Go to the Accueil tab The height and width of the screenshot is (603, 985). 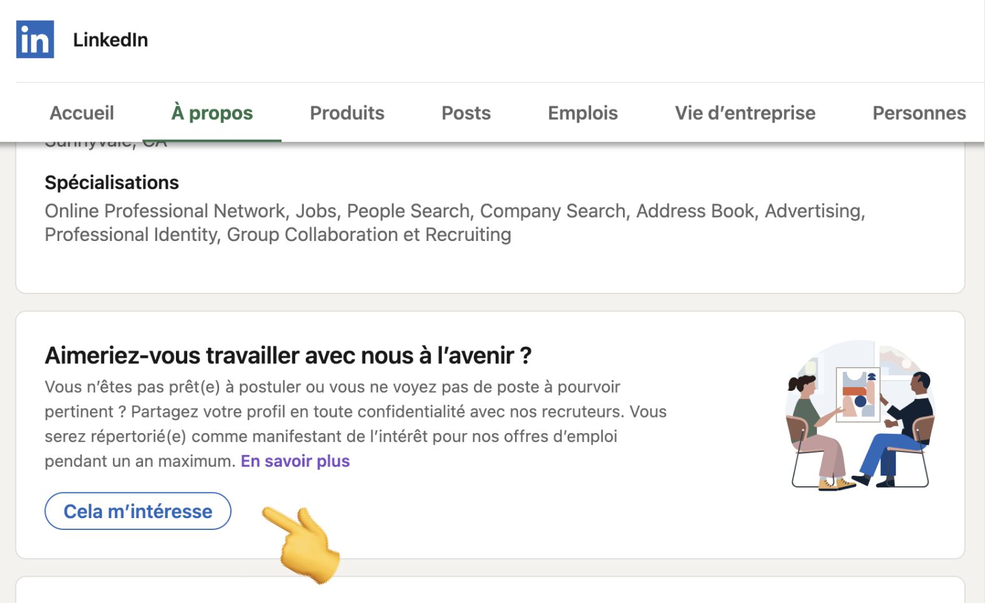pos(82,113)
